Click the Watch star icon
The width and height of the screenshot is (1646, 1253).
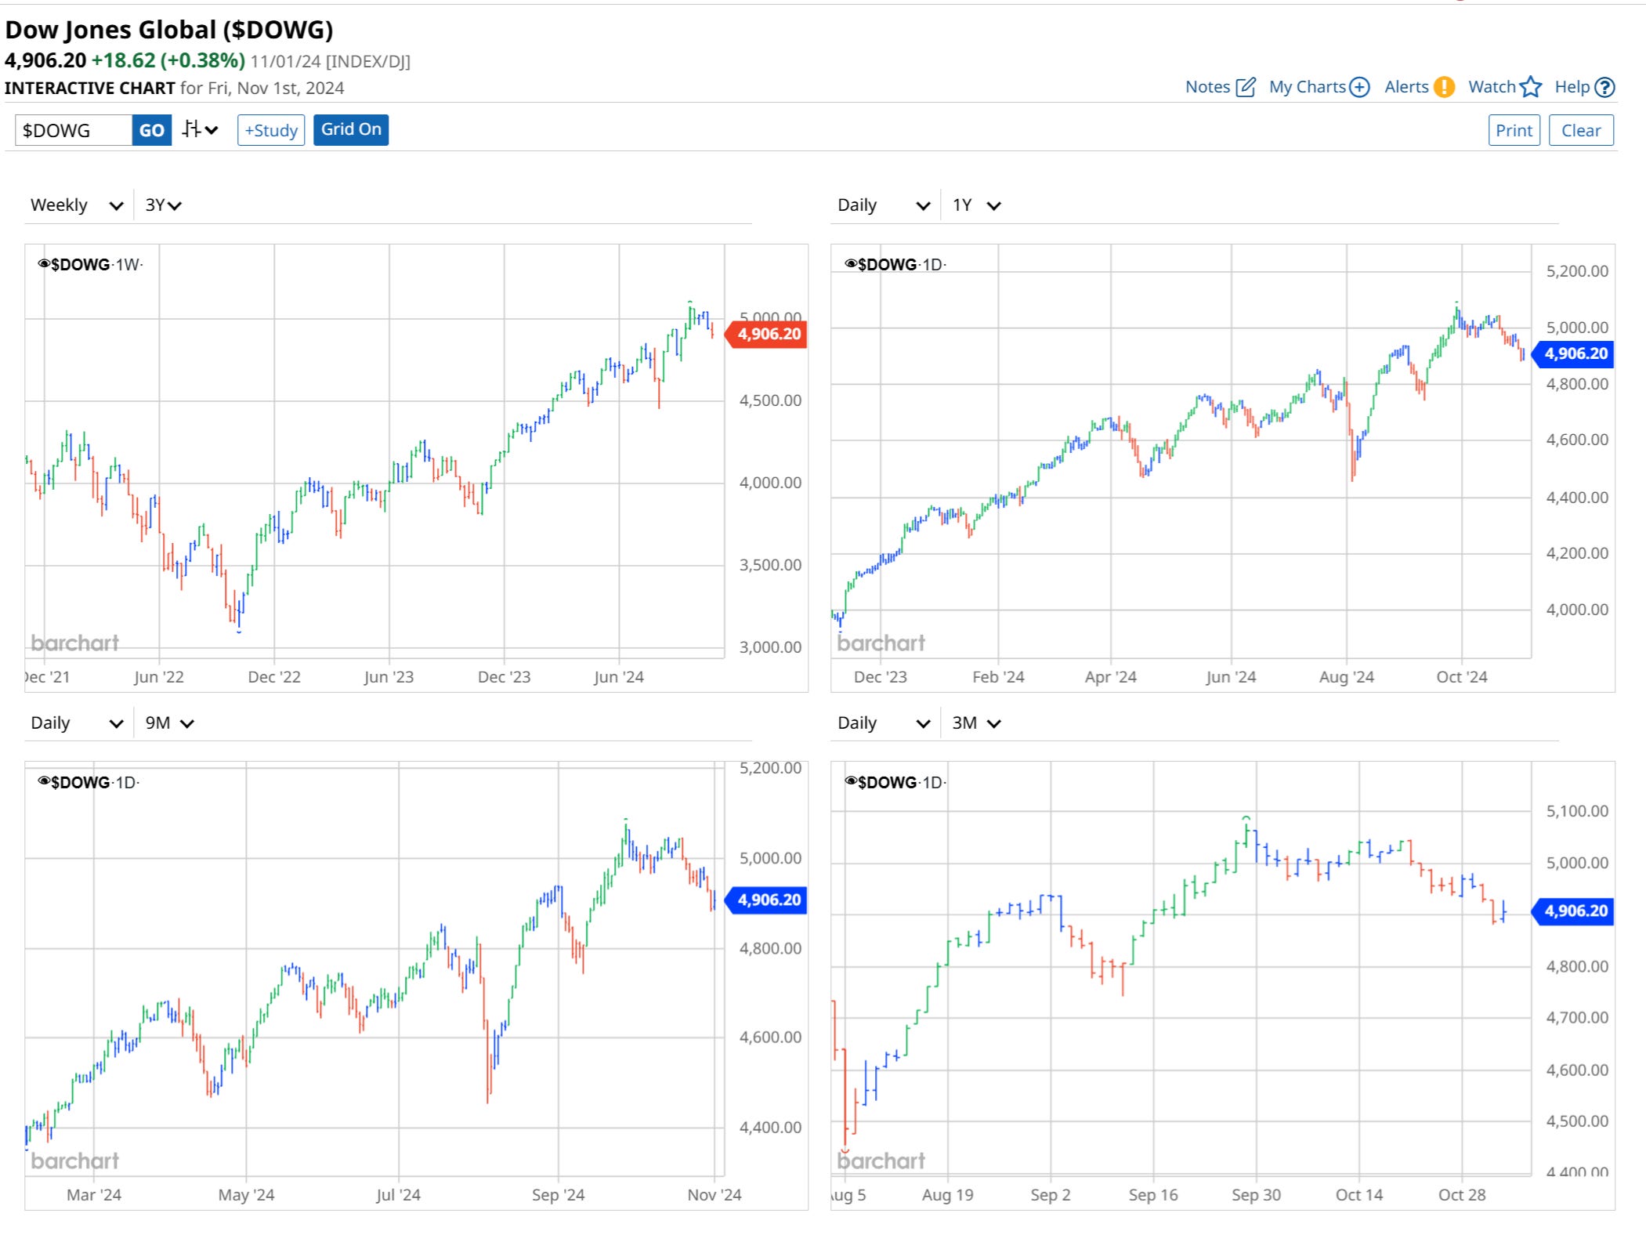point(1530,87)
